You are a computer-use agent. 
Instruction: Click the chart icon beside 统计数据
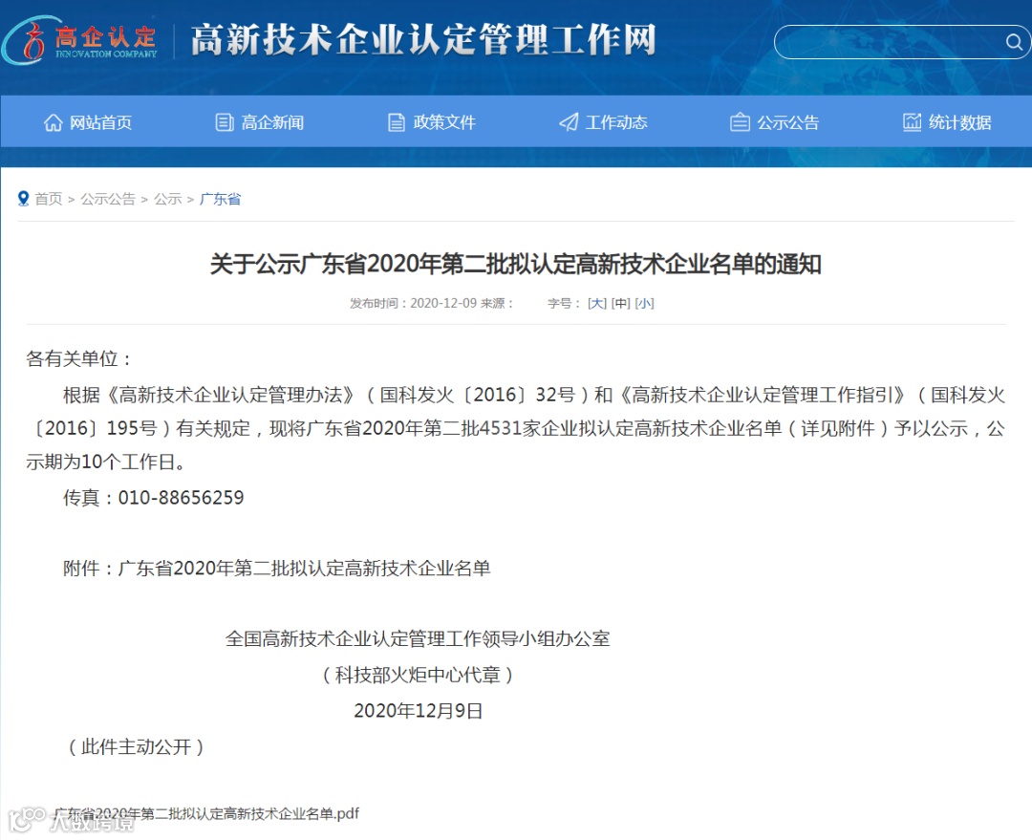tap(912, 121)
